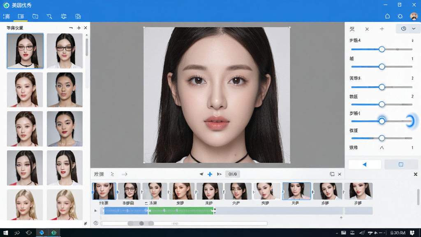This screenshot has width=421, height=237.
Task: Select the black-glasses face thumbnail in the left panel
Action: point(65,51)
